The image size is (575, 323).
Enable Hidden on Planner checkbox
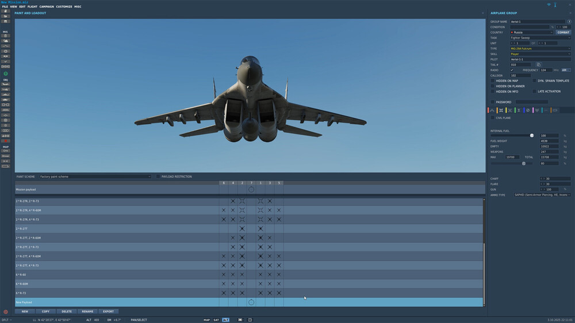click(x=493, y=86)
